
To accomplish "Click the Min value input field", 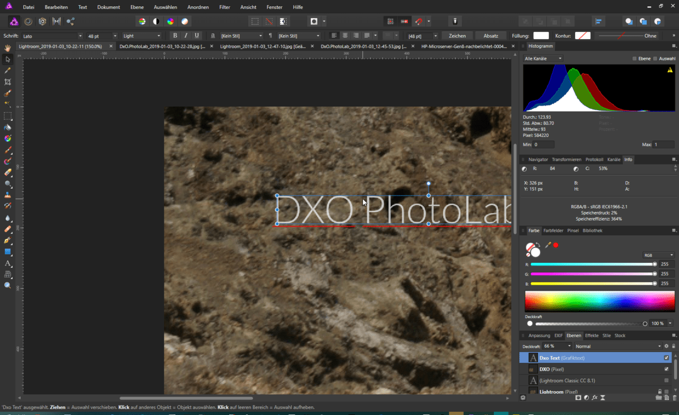I will pos(544,145).
